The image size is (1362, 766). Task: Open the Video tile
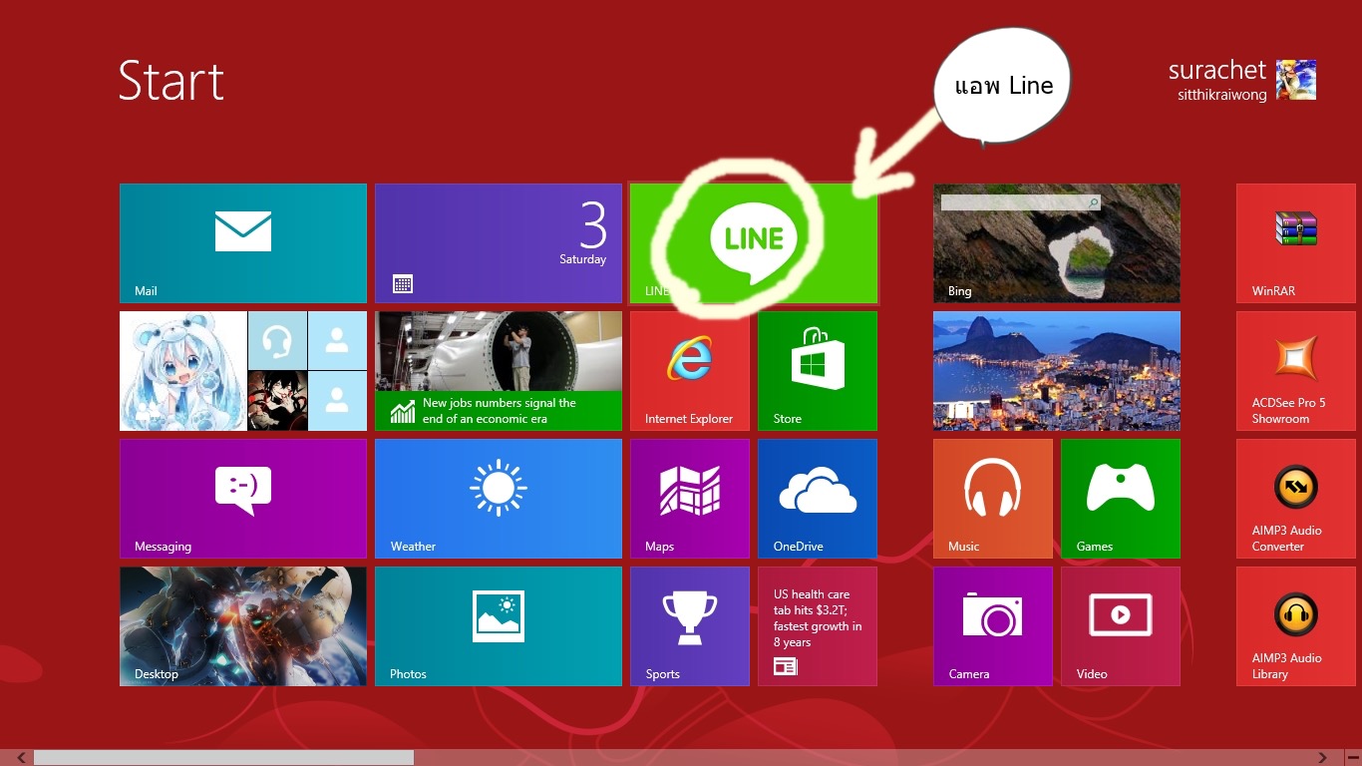1121,626
